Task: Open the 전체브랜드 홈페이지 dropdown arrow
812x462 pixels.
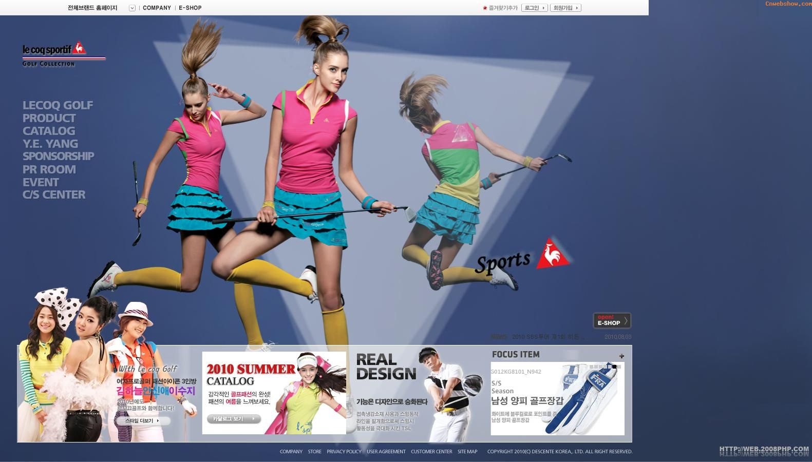Action: 132,8
